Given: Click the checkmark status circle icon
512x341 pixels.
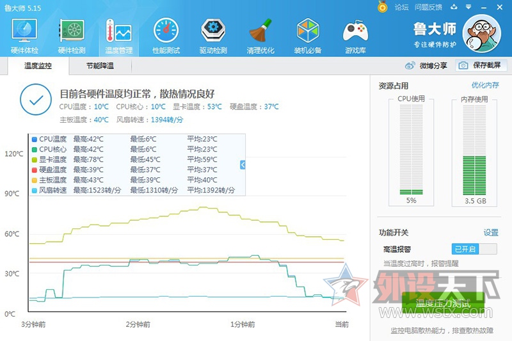Looking at the screenshot, I should tap(36, 100).
